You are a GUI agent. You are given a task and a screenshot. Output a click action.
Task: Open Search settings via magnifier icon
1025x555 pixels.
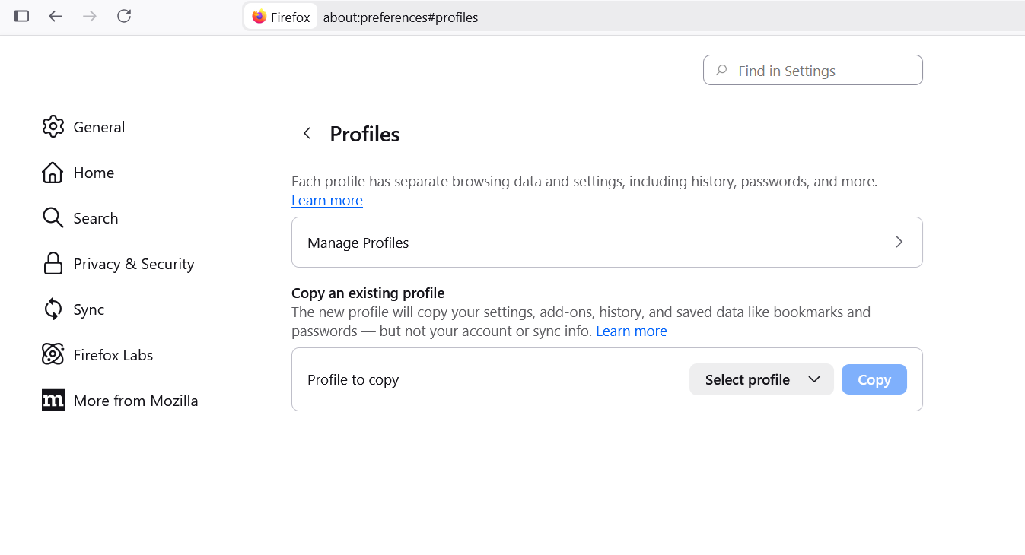pos(53,217)
